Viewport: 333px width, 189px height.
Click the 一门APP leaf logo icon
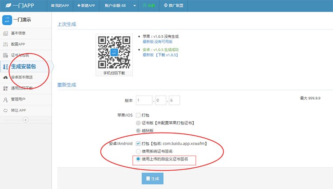8,5
